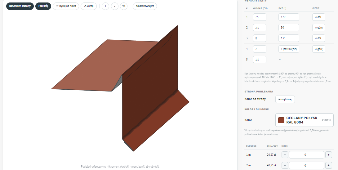Click Rysuj od nowa button
This screenshot has width=338, height=170.
click(x=66, y=6)
